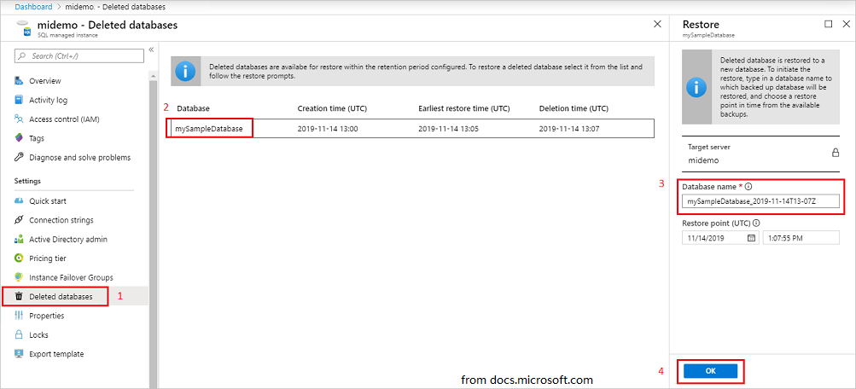Click the Restore point info icon
Viewport: 856px width, 389px height.
pos(757,223)
